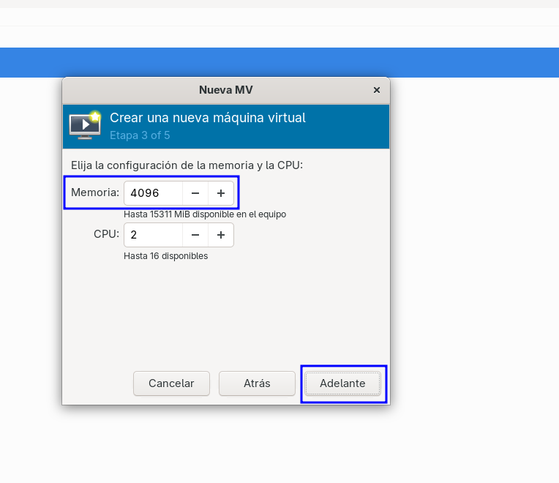
Task: Close the Nueva MV dialog
Action: point(377,90)
